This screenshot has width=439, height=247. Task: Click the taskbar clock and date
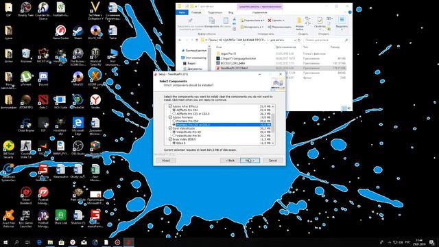(x=419, y=242)
